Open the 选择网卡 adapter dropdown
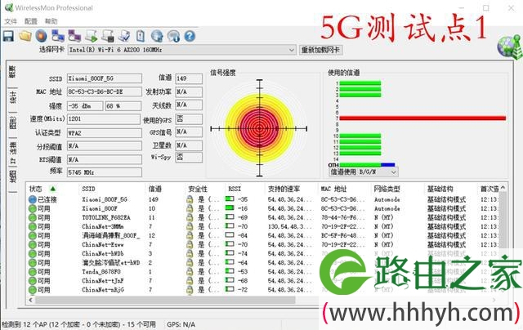The width and height of the screenshot is (523, 330). 291,50
